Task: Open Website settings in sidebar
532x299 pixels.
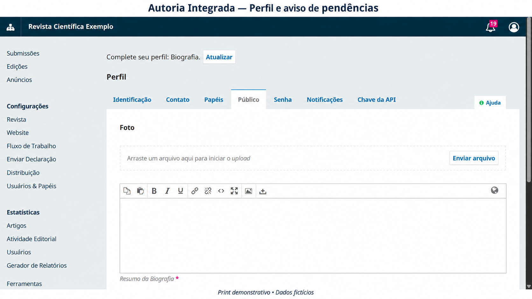Action: click(x=18, y=133)
